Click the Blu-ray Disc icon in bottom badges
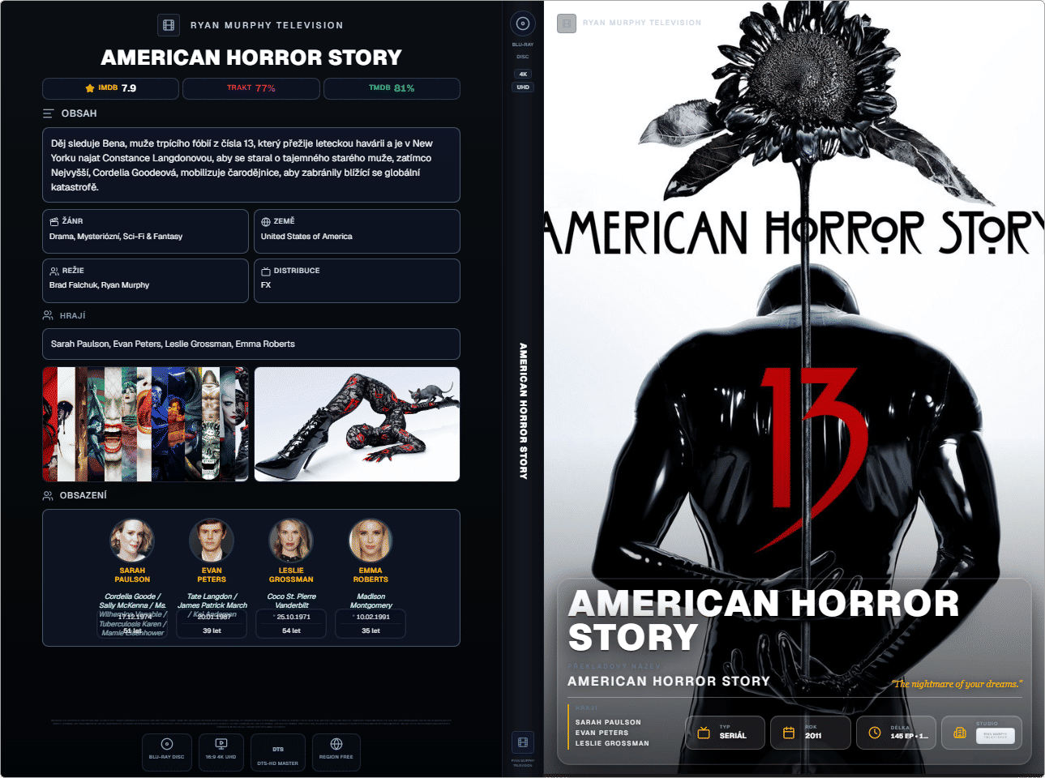The image size is (1045, 778). tap(167, 744)
